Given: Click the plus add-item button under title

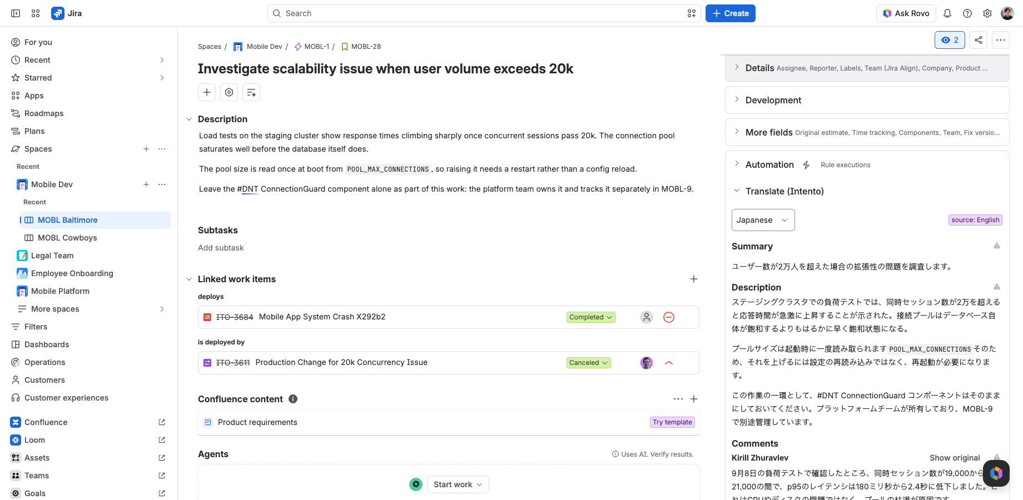Looking at the screenshot, I should click(207, 92).
